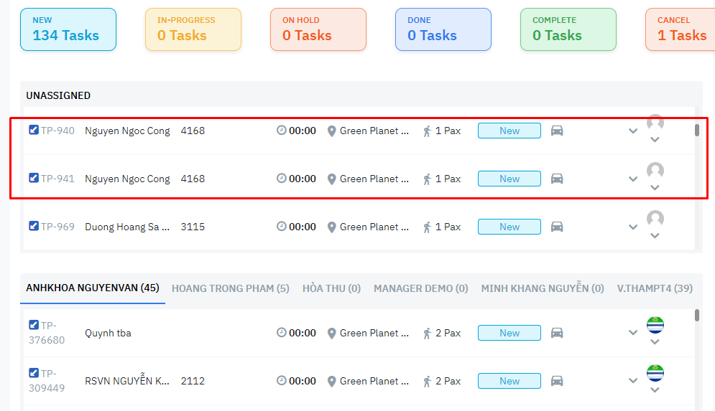Screen dimensions: 715x411
Task: Toggle the checkbox for task TP-376680
Action: pos(34,325)
